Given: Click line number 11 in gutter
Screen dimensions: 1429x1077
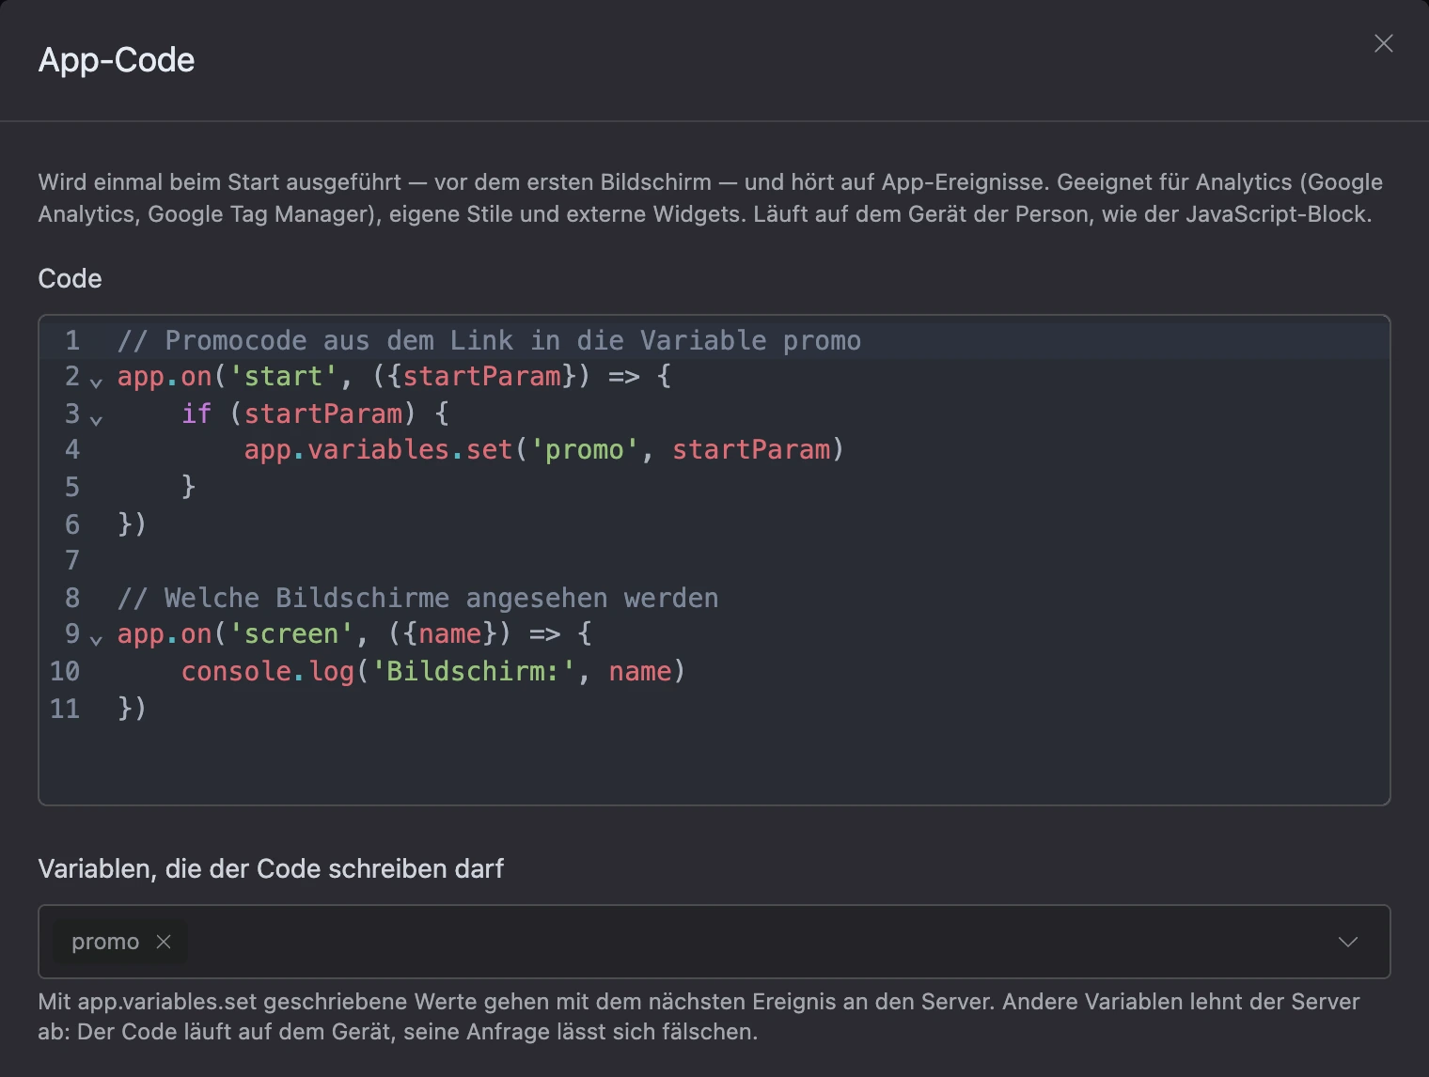Looking at the screenshot, I should pyautogui.click(x=65, y=709).
